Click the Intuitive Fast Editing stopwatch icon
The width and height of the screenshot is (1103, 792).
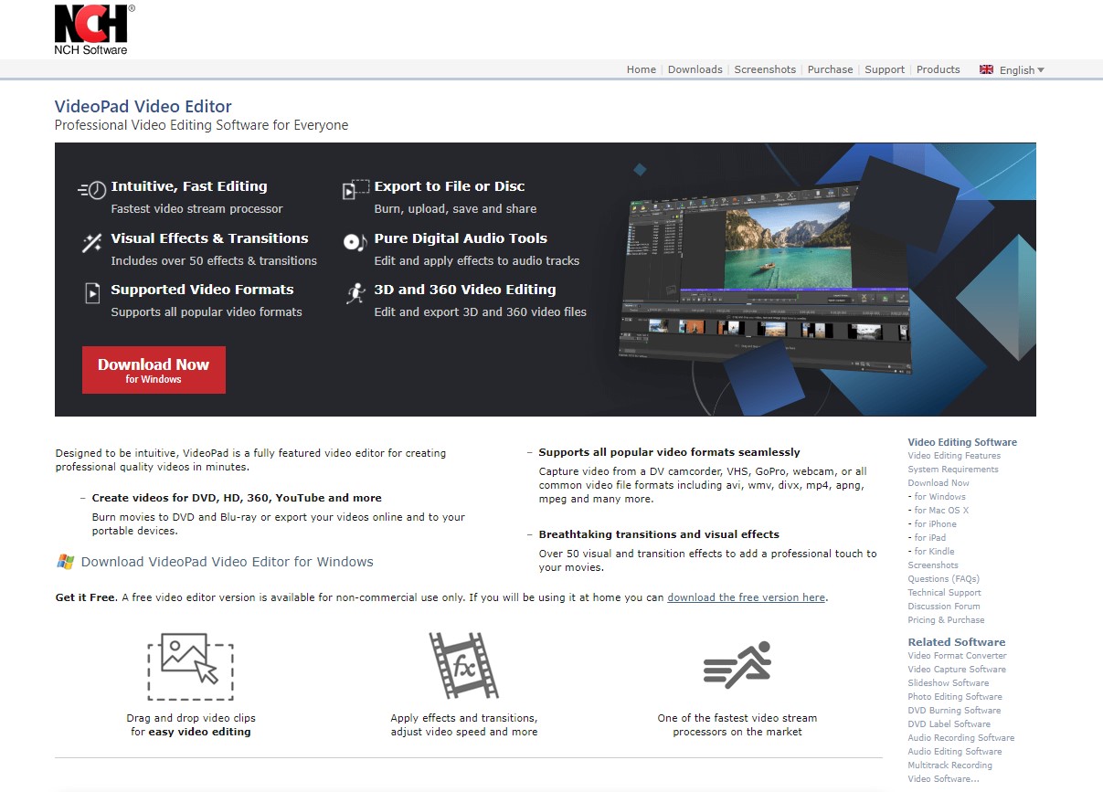pyautogui.click(x=91, y=190)
